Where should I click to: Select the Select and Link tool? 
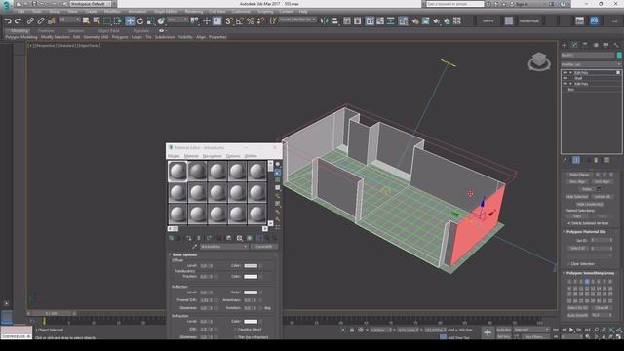coord(30,21)
